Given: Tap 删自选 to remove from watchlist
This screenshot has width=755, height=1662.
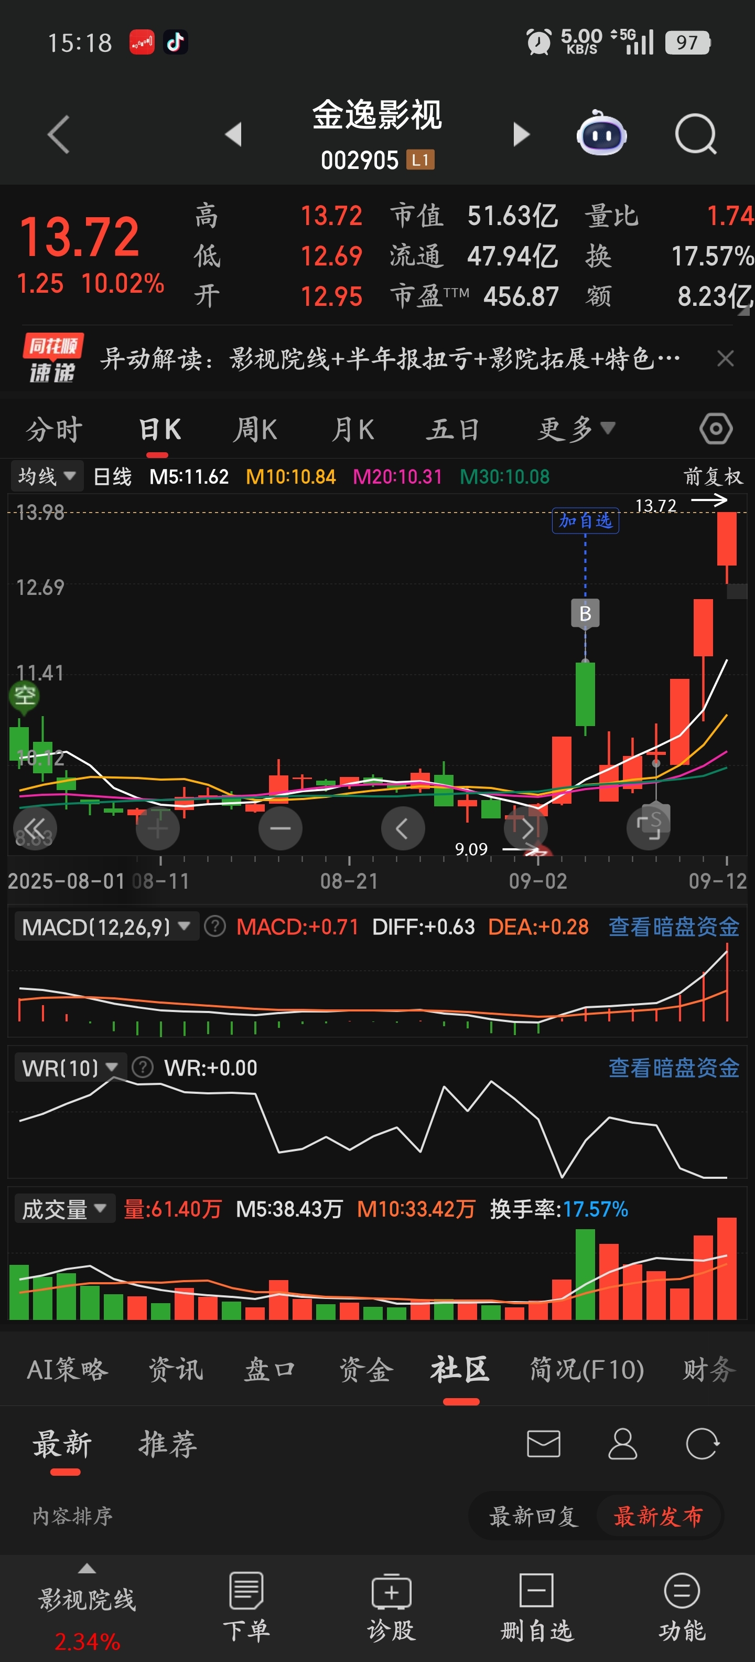Looking at the screenshot, I should (536, 1606).
